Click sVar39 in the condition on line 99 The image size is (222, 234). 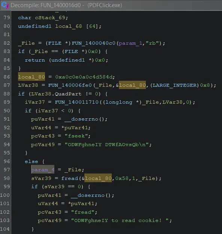[x=54, y=187]
